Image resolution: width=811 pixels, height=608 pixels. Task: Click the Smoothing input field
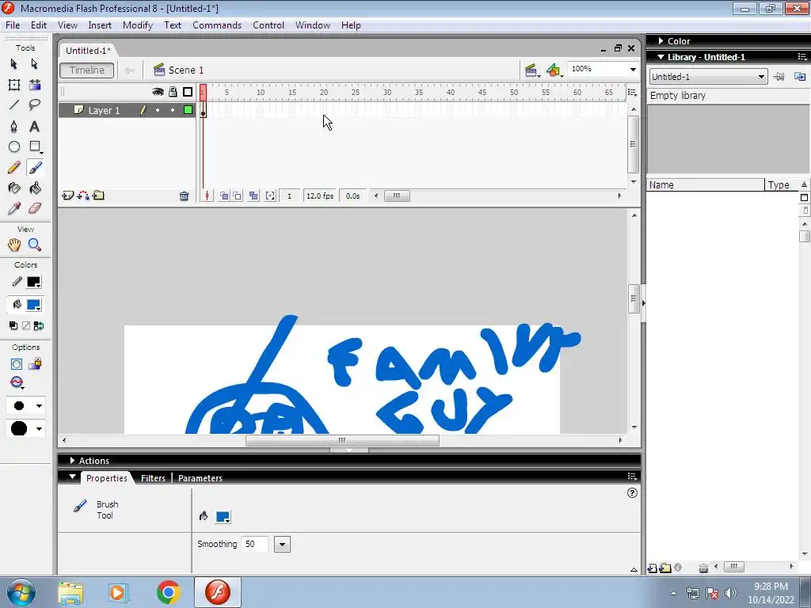[x=254, y=544]
